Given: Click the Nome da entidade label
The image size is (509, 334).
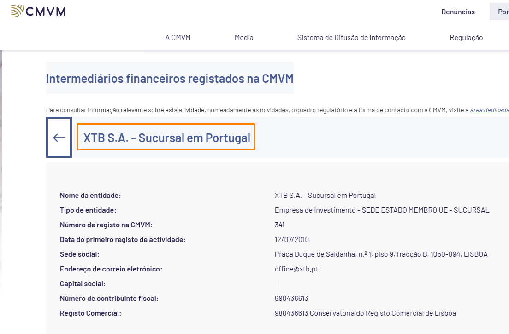Looking at the screenshot, I should (x=90, y=196).
